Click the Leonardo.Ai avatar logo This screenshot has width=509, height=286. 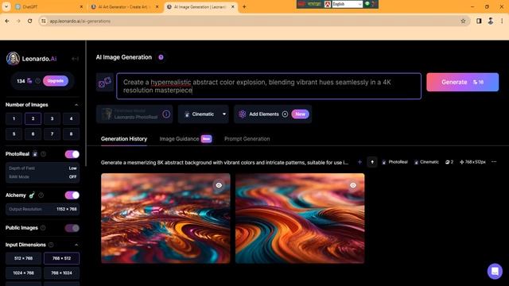(13, 59)
